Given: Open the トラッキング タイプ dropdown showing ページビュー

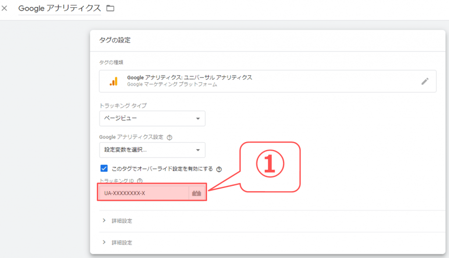Looking at the screenshot, I should tap(152, 119).
